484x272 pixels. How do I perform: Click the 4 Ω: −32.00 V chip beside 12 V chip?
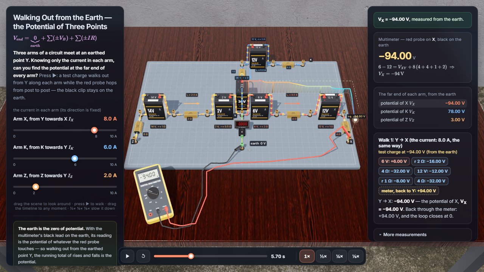pyautogui.click(x=395, y=171)
